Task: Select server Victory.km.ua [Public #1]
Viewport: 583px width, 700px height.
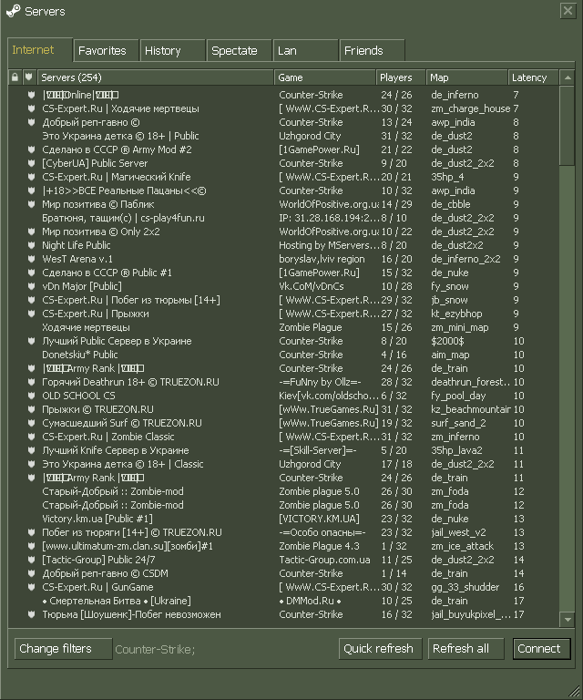Action: pyautogui.click(x=283, y=519)
